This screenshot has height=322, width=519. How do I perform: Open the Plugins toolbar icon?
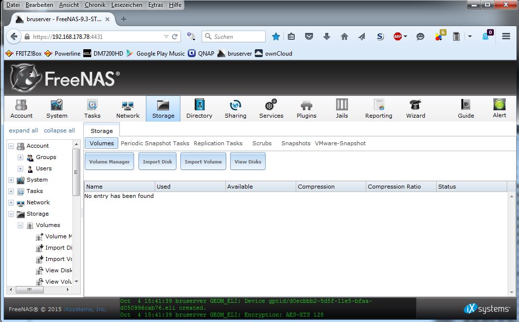(x=307, y=109)
